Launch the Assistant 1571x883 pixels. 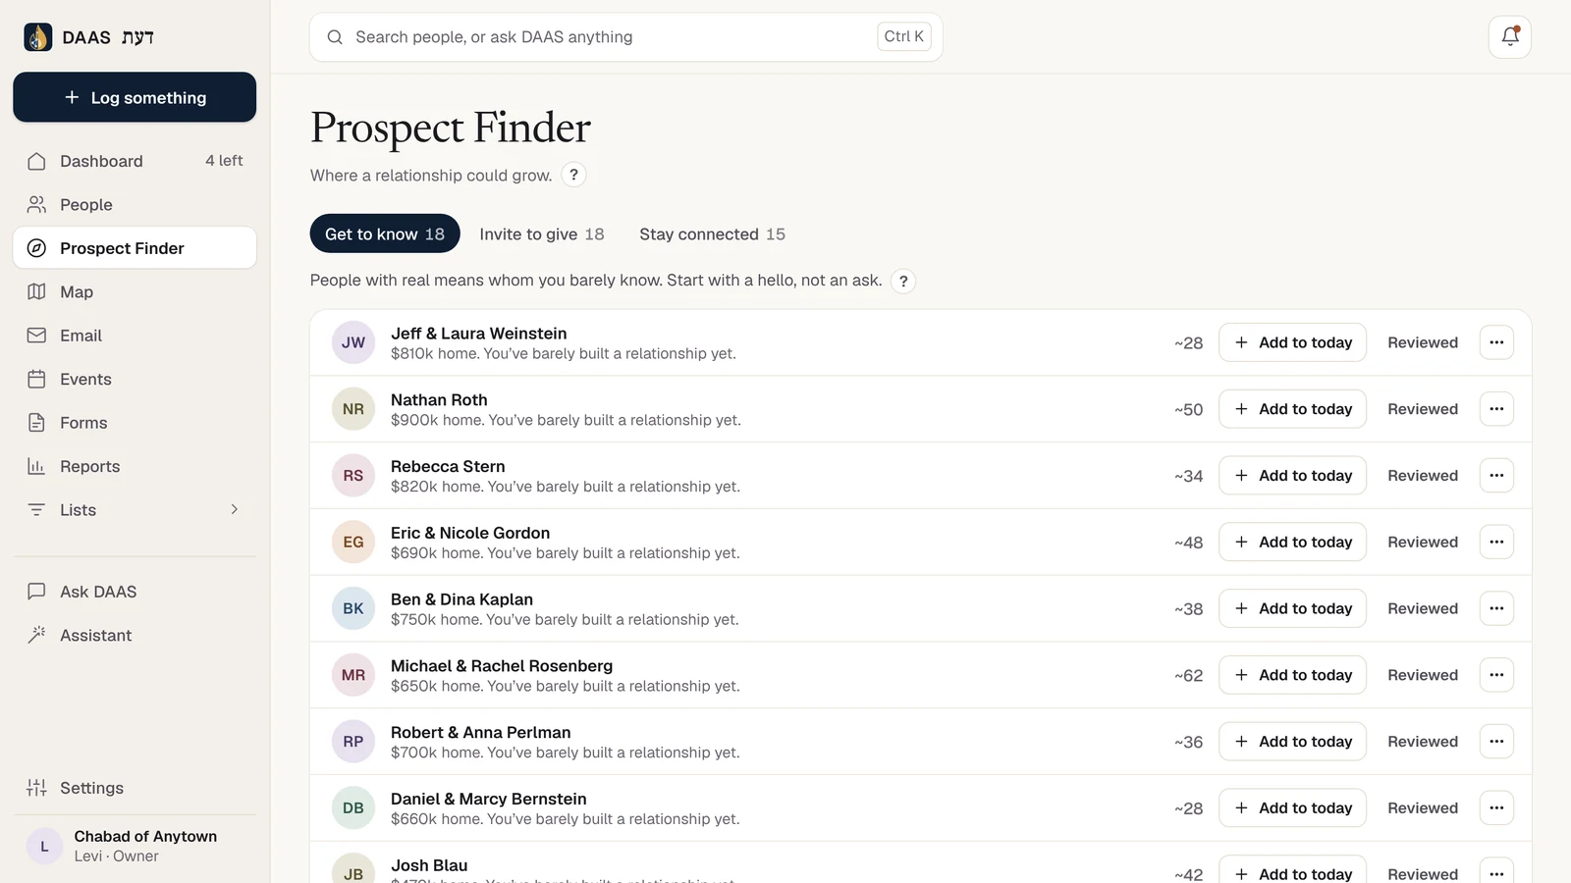click(135, 635)
